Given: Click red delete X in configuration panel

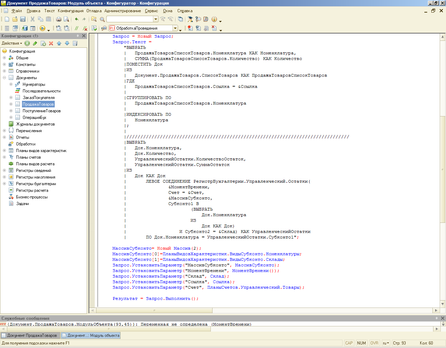Looking at the screenshot, I should pyautogui.click(x=51, y=43).
